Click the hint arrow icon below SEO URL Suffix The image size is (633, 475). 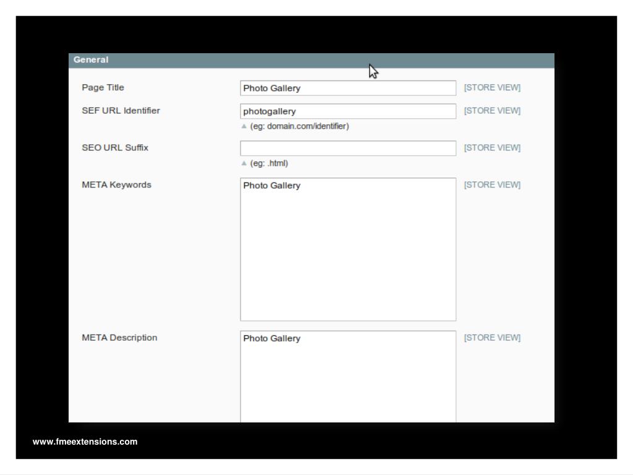(244, 163)
